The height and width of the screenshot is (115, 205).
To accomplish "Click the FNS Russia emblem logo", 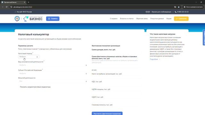I will 17,19.
